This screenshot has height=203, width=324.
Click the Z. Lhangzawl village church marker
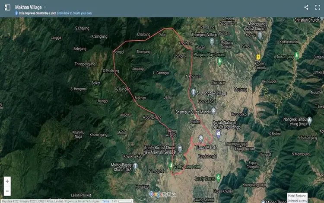pyautogui.click(x=193, y=92)
